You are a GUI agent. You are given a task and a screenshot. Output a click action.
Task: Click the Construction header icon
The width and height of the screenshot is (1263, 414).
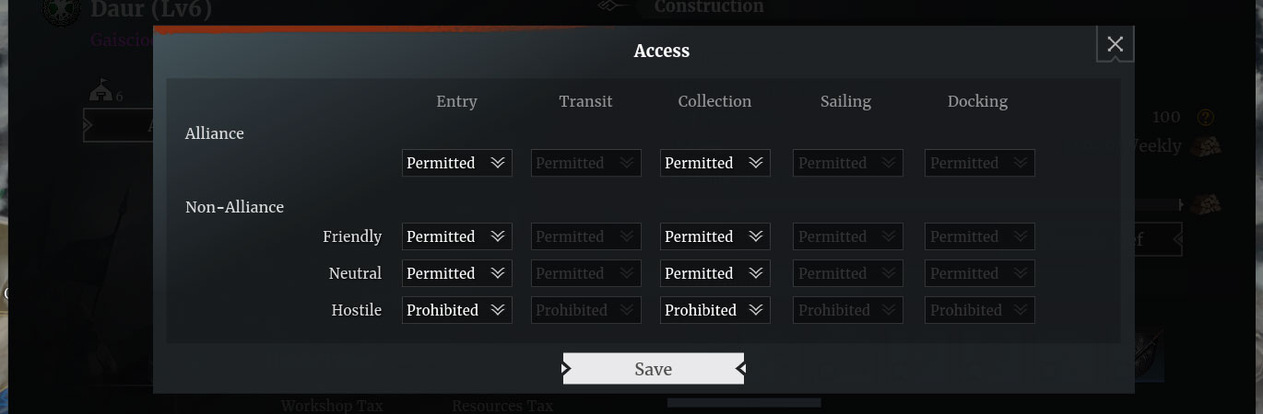tap(617, 7)
